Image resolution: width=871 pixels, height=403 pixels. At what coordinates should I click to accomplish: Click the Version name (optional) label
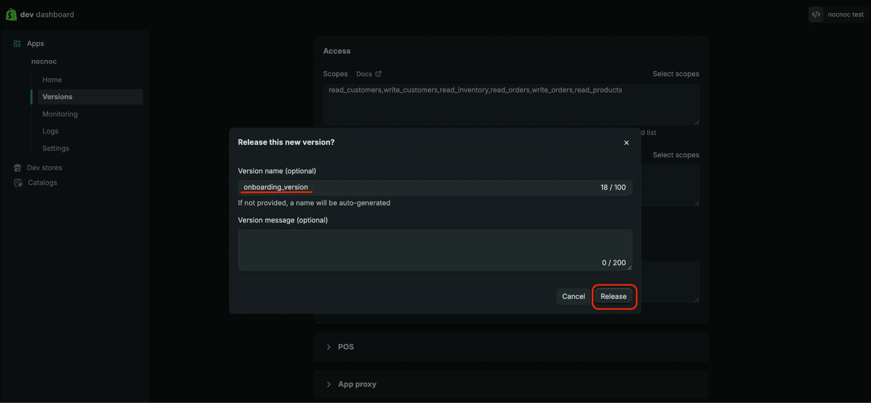tap(277, 171)
